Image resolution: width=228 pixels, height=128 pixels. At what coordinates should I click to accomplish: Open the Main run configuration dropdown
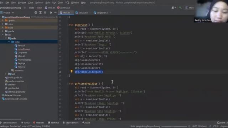[x=190, y=8]
